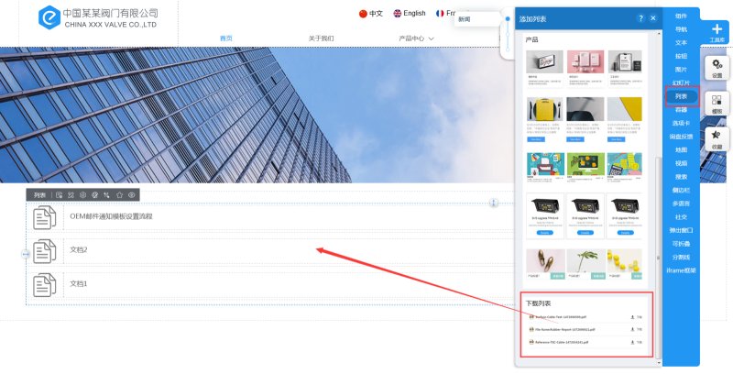Select 列表 in the component menu

681,95
